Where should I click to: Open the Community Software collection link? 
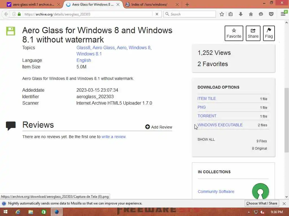click(216, 192)
